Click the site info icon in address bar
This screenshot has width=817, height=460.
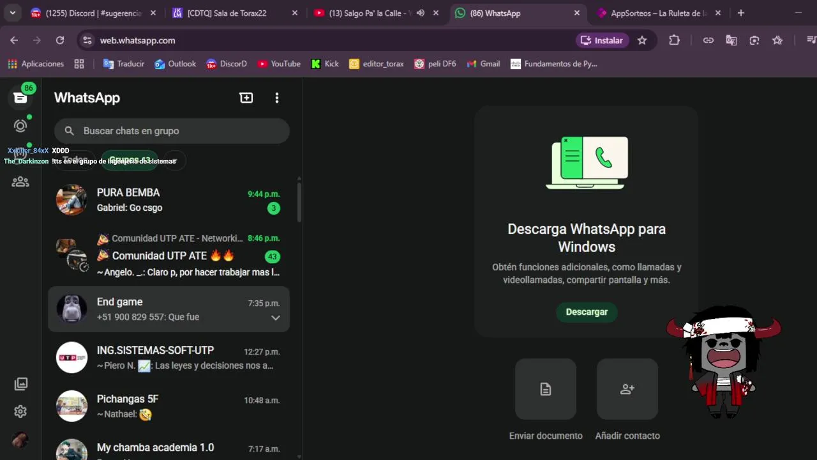pos(87,40)
